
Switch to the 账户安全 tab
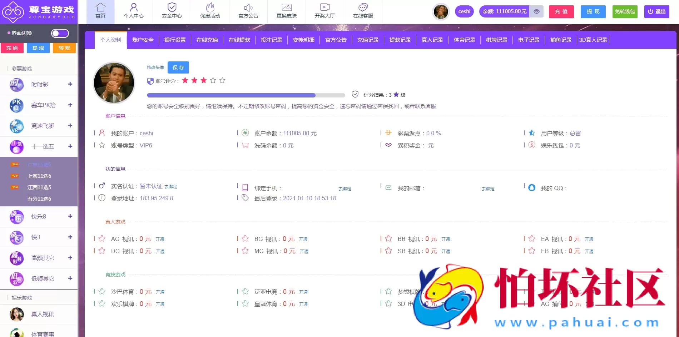pyautogui.click(x=143, y=40)
